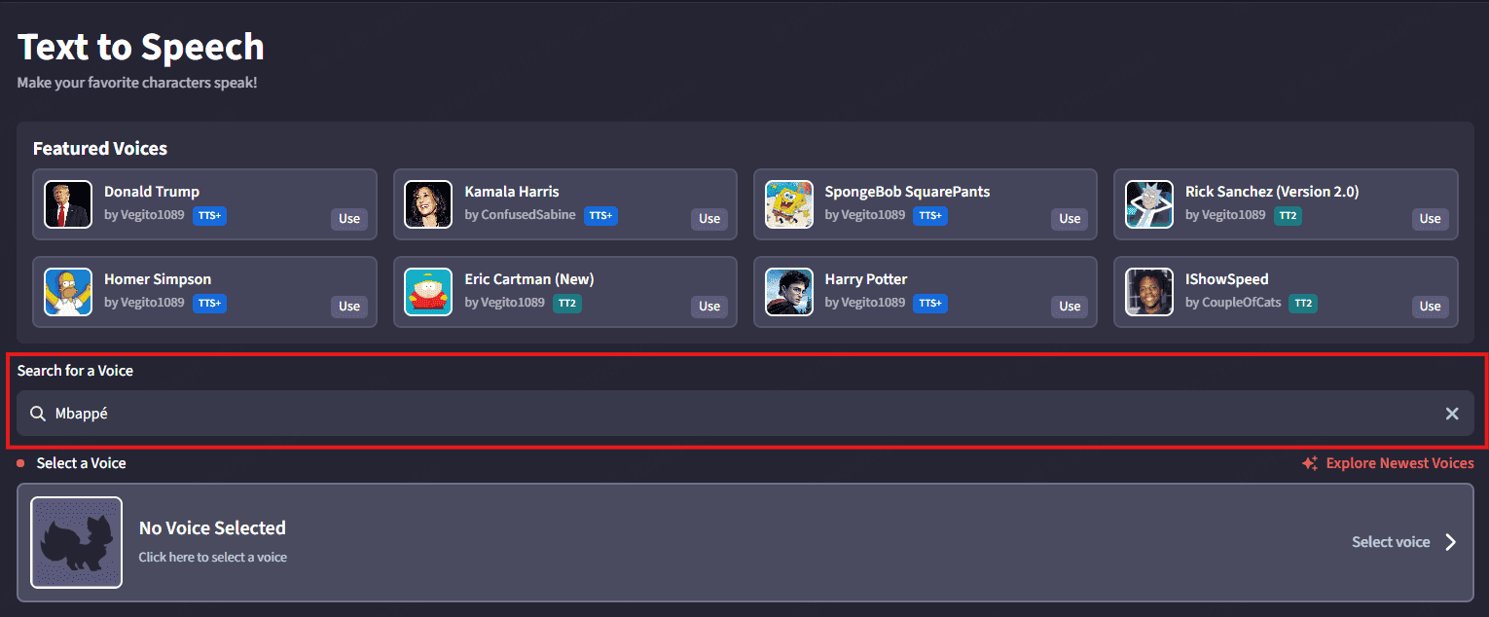Viewport: 1489px width, 617px height.
Task: Click the Homer Simpson voice name
Action: 158,279
